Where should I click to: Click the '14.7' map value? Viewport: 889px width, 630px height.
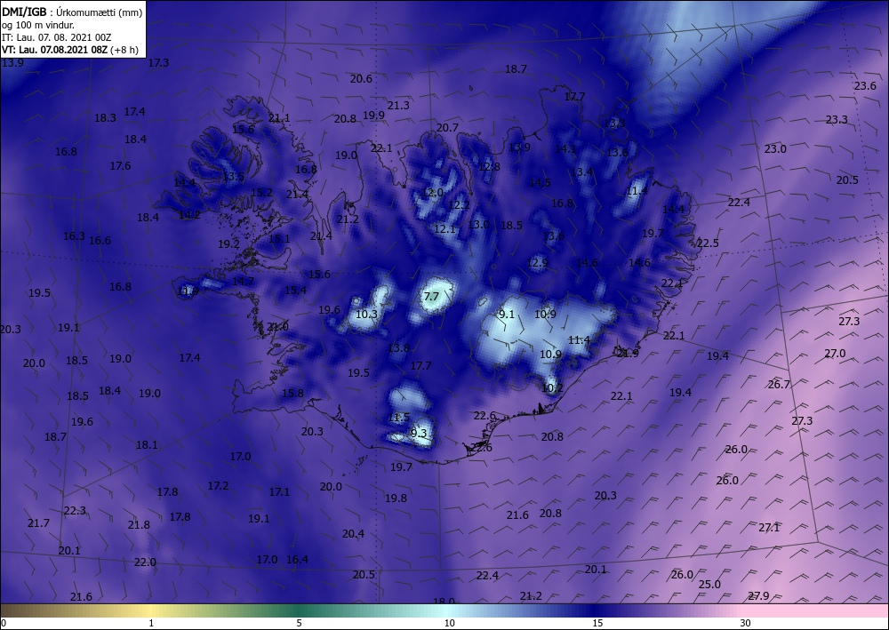click(x=243, y=281)
